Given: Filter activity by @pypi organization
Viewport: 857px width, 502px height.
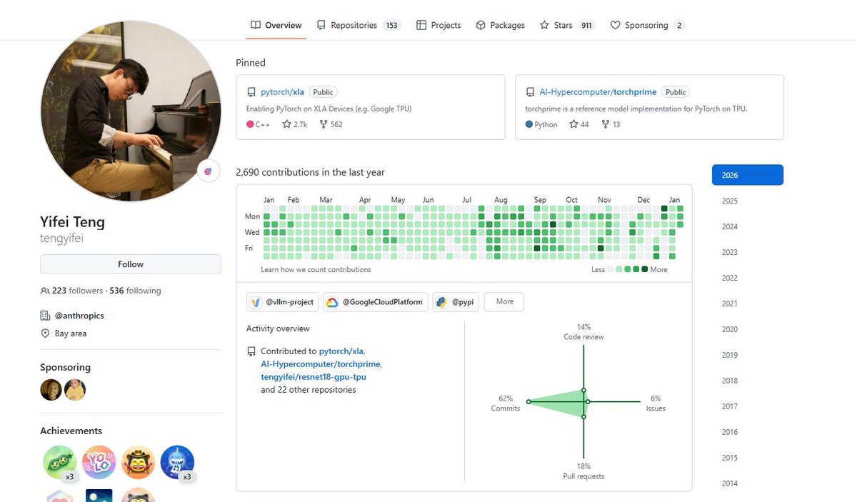Looking at the screenshot, I should [456, 302].
